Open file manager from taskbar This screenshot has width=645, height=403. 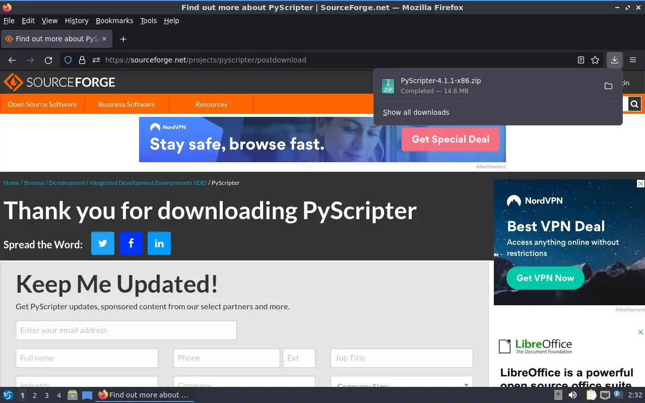[73, 395]
